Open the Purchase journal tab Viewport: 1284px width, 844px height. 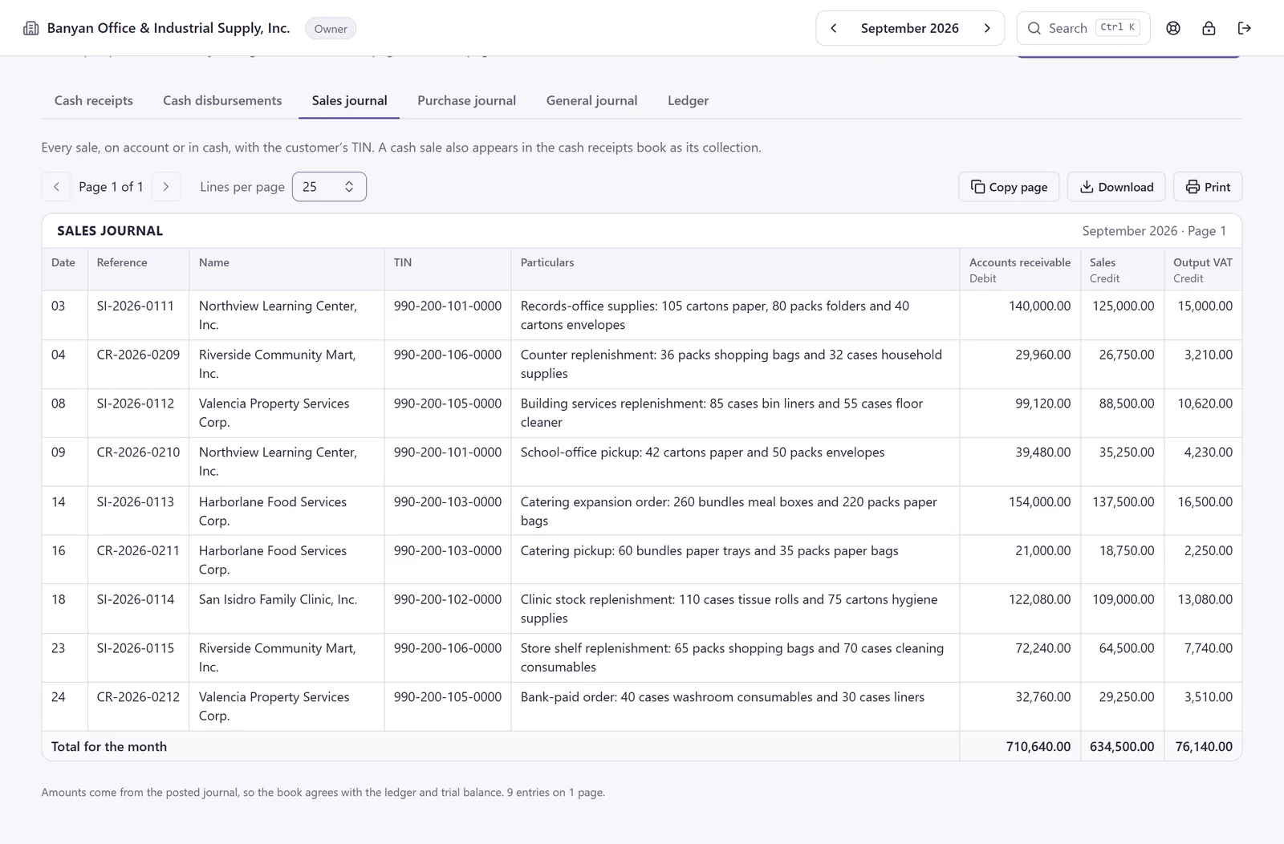pyautogui.click(x=466, y=100)
